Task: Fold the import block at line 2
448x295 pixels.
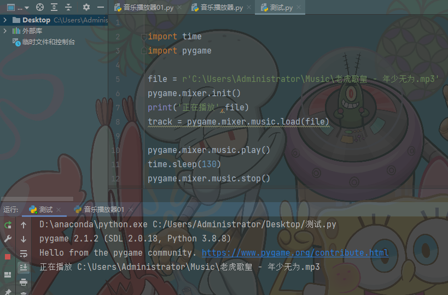Action: pyautogui.click(x=144, y=37)
